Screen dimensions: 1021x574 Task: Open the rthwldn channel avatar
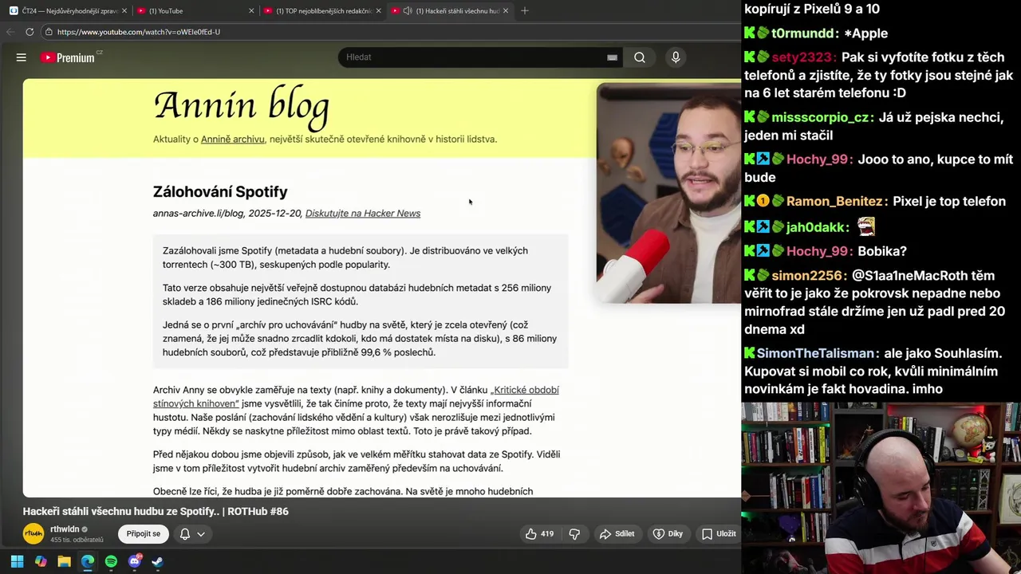click(34, 533)
